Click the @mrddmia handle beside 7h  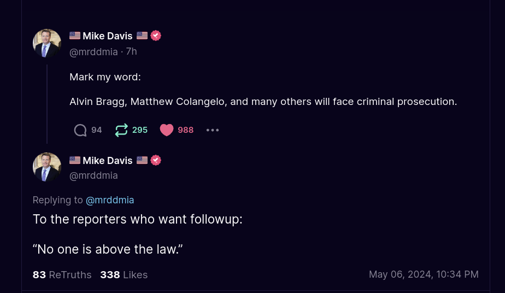(x=93, y=52)
